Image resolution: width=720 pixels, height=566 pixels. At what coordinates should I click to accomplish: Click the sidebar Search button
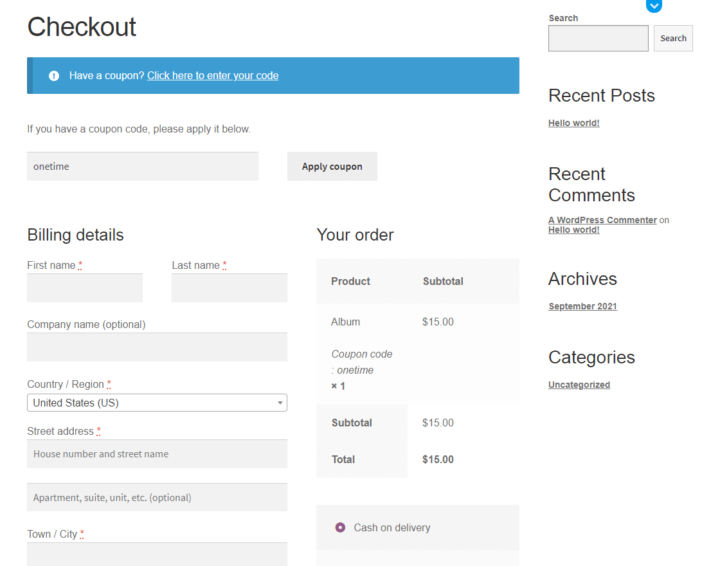(673, 38)
